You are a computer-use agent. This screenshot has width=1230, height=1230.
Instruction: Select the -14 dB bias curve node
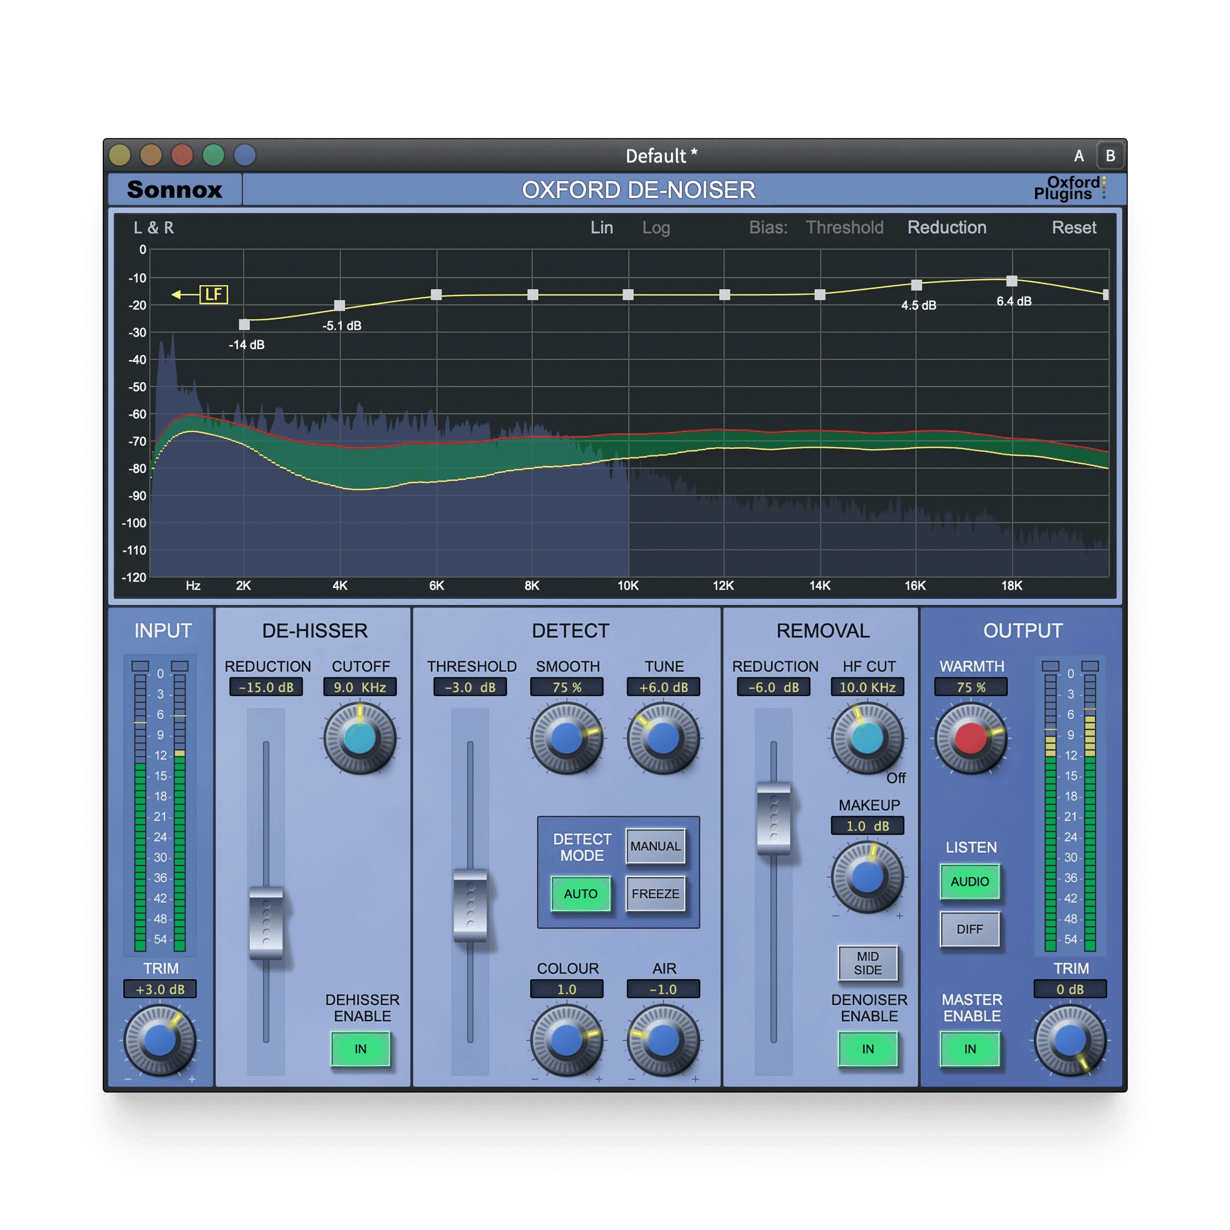coord(244,325)
